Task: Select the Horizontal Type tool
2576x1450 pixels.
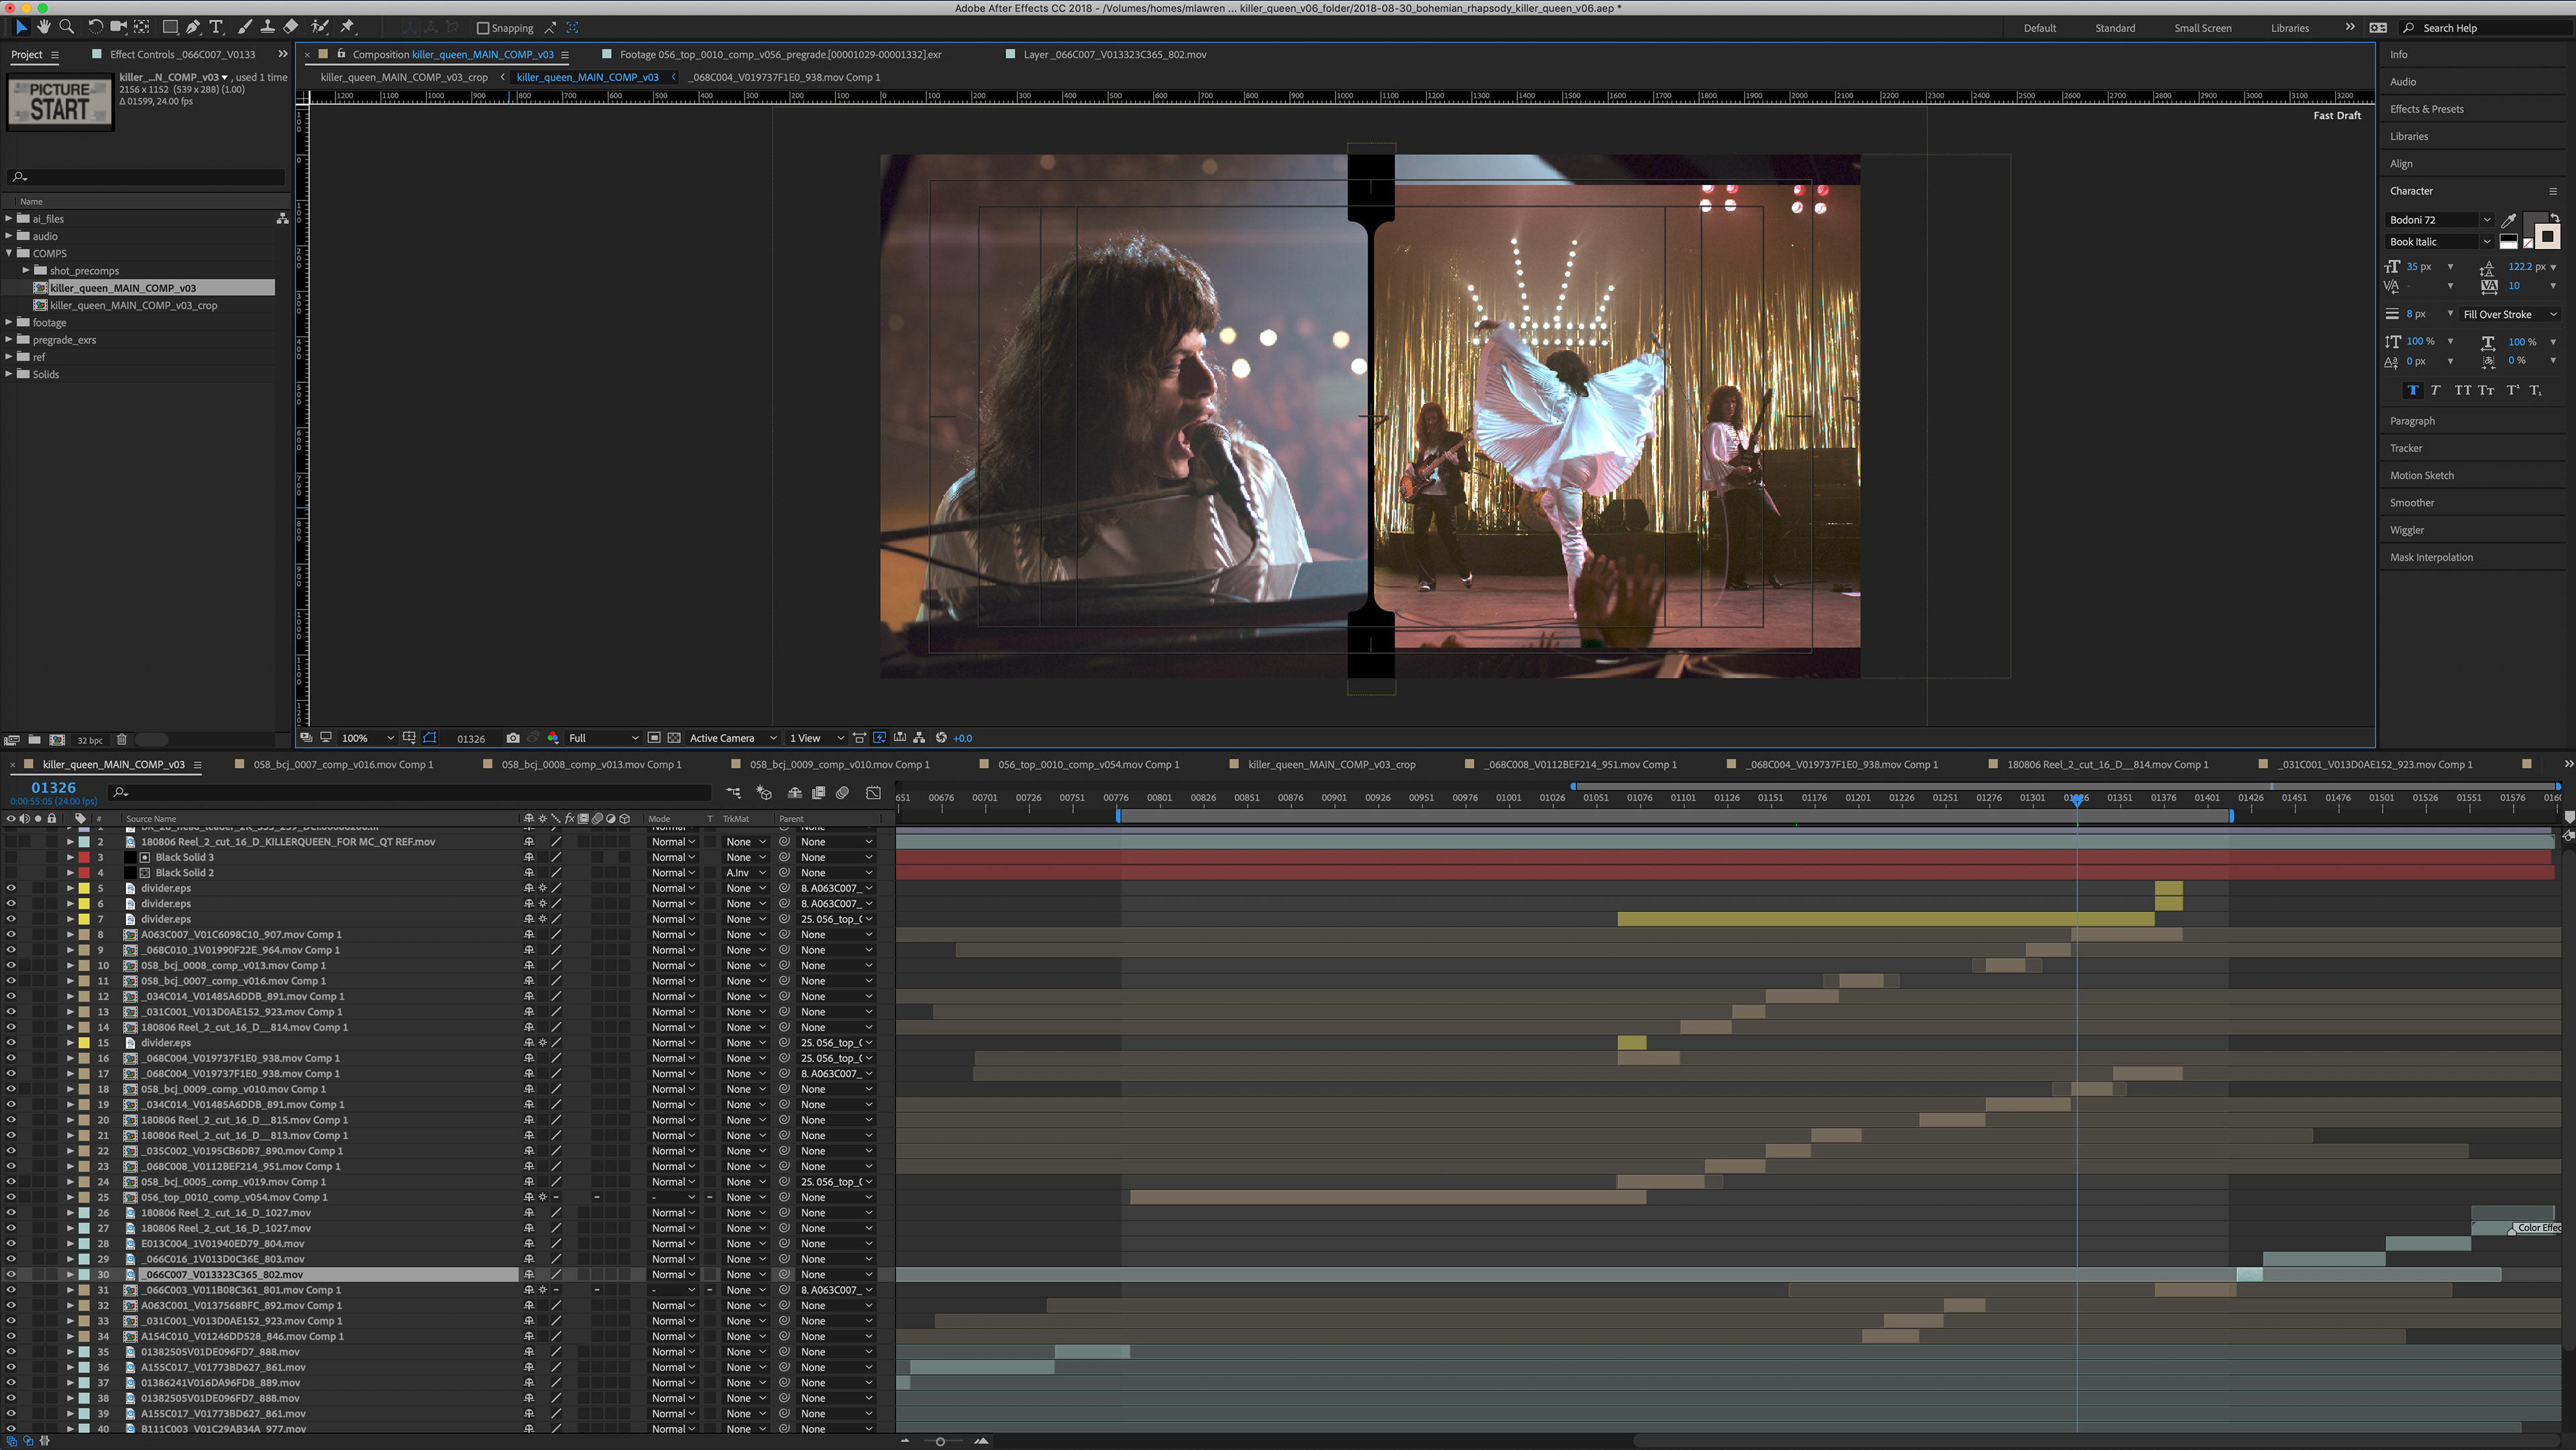Action: coord(216,27)
